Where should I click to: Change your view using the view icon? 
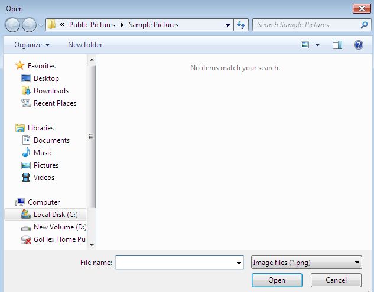(x=305, y=45)
